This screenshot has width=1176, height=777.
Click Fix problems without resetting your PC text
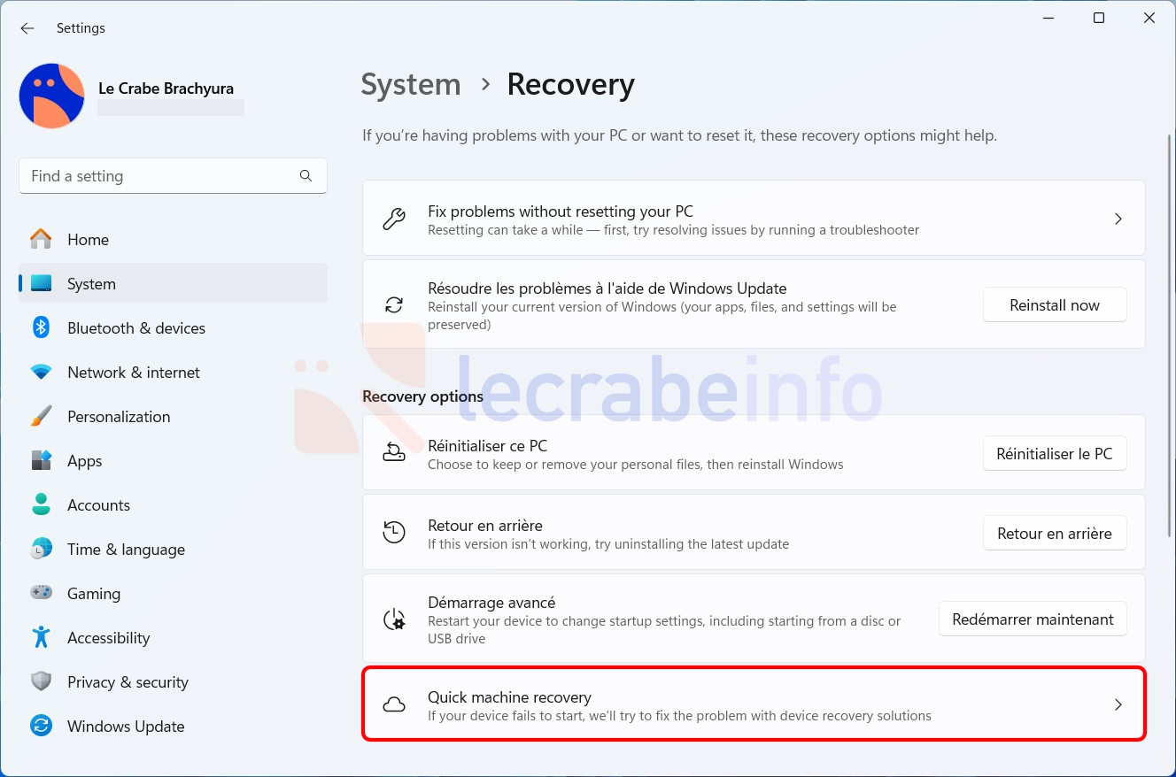(x=561, y=211)
